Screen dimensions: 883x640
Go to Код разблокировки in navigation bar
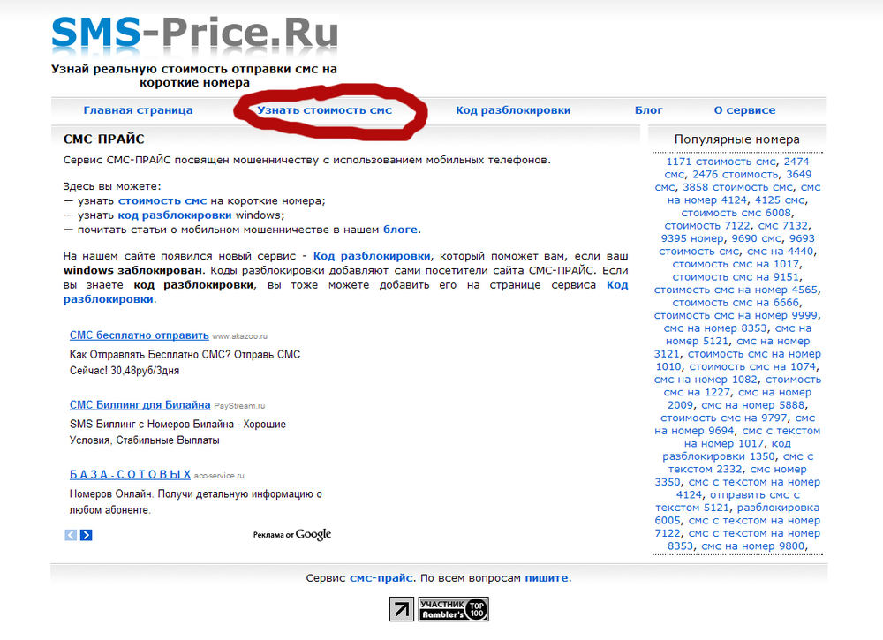[513, 110]
